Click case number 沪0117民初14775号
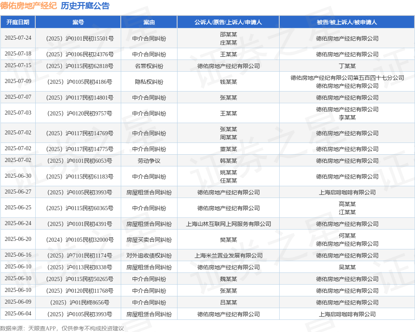This screenshot has width=415, height=332. [x=80, y=149]
